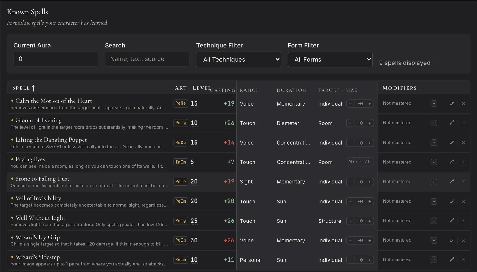
Task: Increase size modifier for Wizard's Sidestep
Action: [370, 260]
